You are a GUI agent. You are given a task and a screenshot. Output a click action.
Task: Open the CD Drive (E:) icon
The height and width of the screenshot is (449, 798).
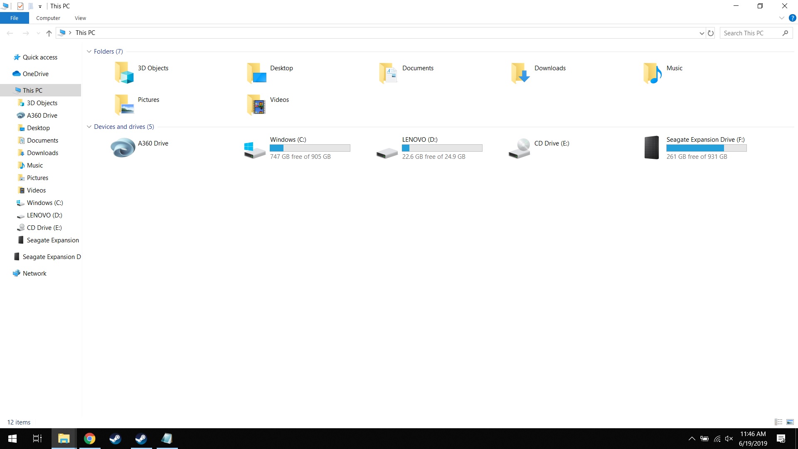pyautogui.click(x=520, y=148)
